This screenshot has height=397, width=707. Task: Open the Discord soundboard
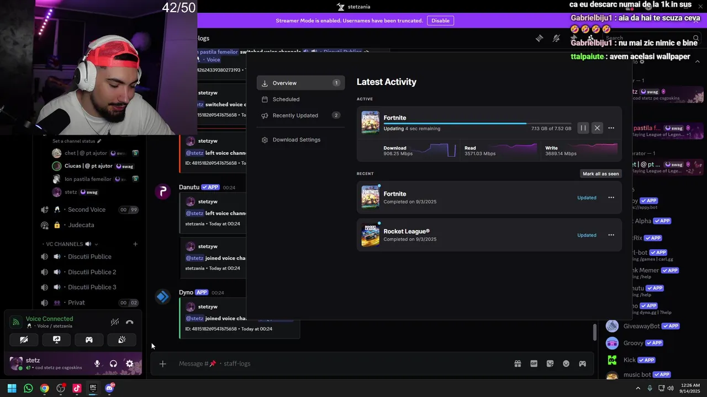pyautogui.click(x=122, y=340)
